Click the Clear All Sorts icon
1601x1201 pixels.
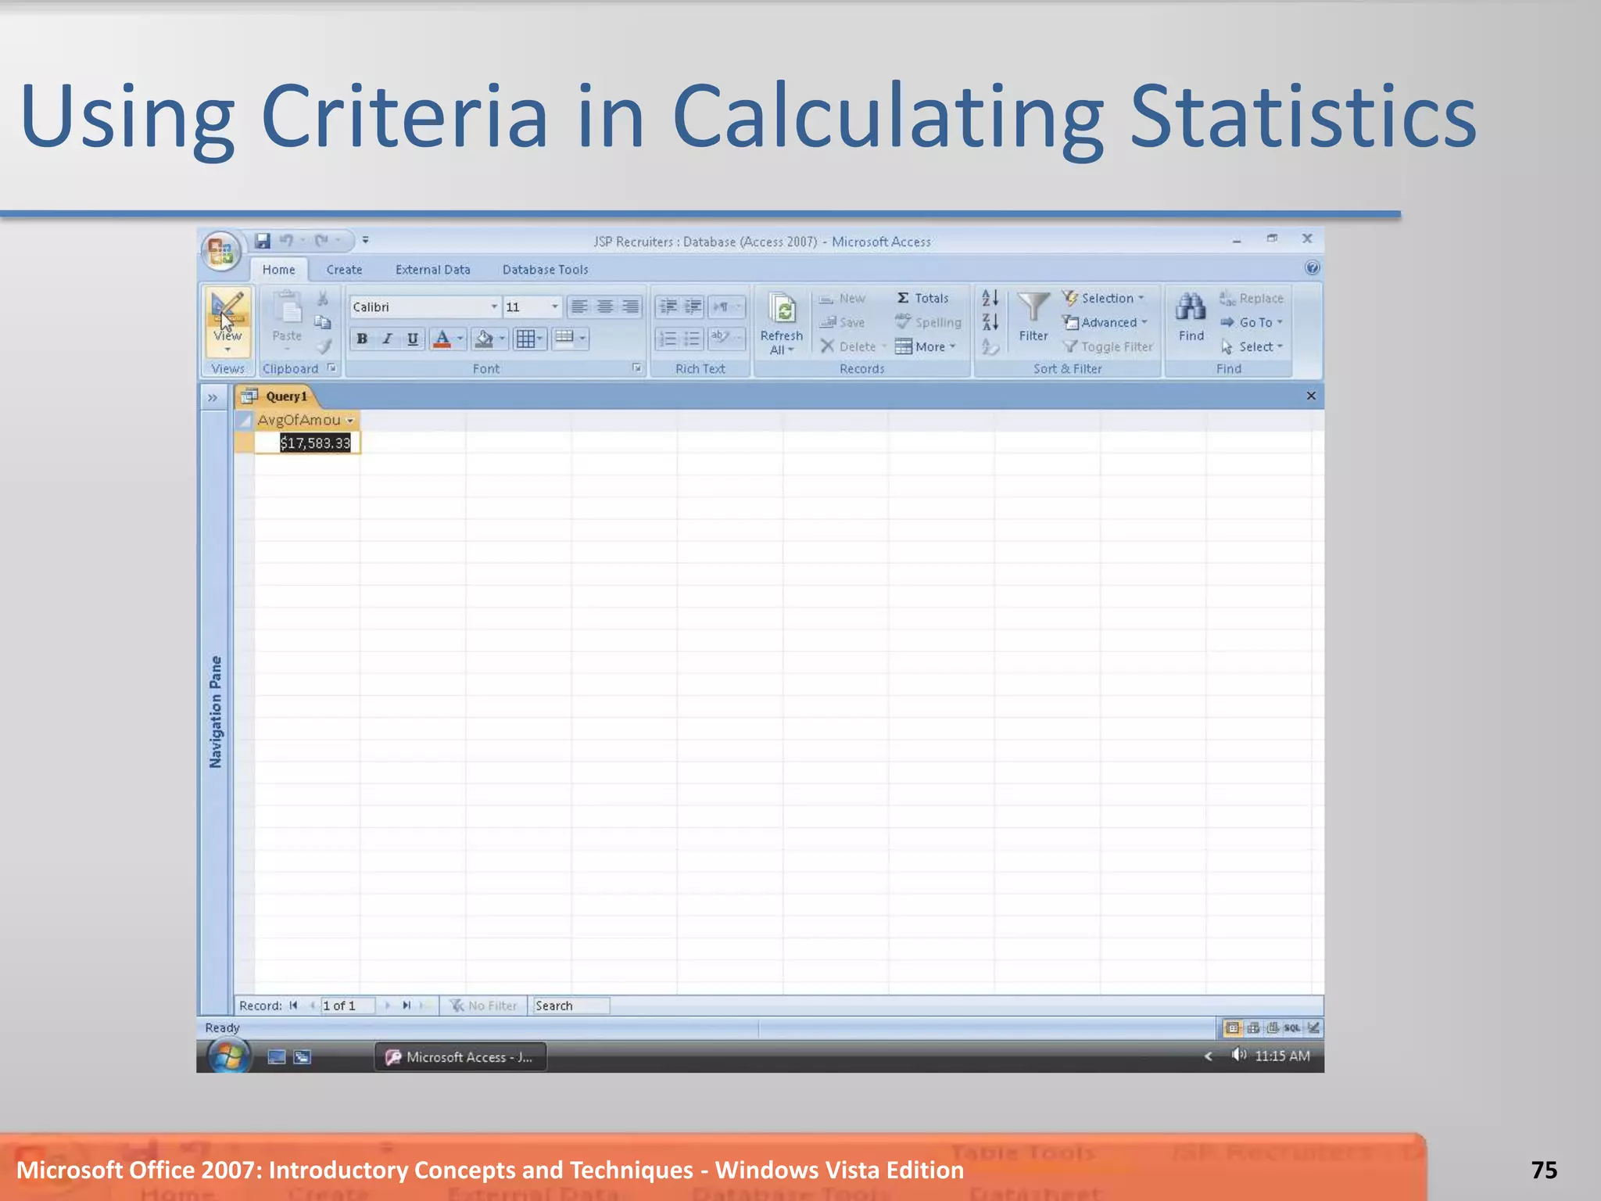pos(990,346)
